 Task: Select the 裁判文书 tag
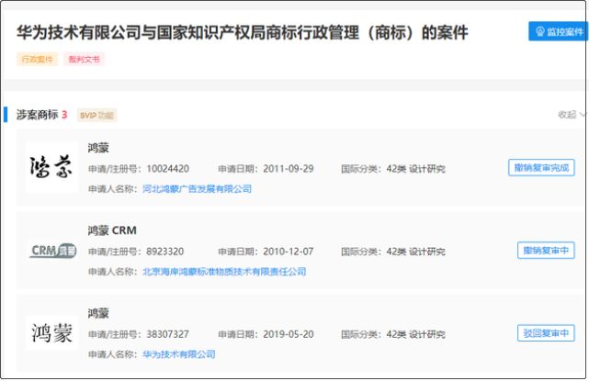(x=84, y=60)
